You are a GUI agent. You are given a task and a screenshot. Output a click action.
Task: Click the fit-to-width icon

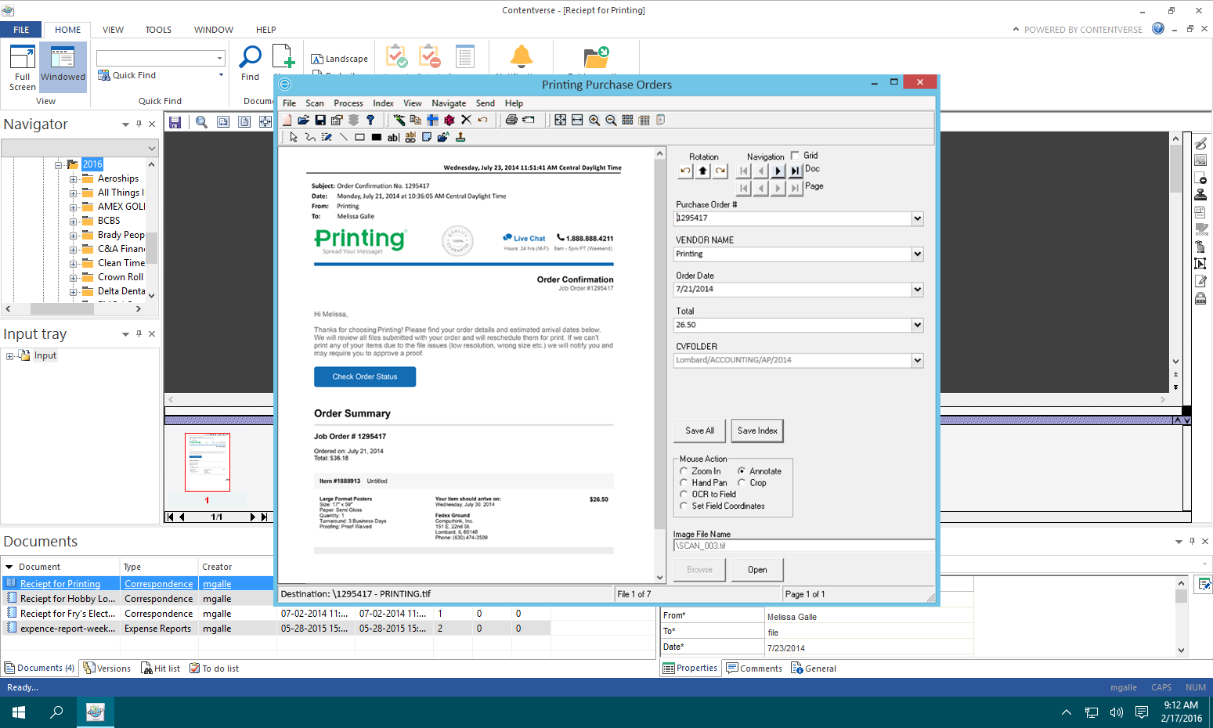pyautogui.click(x=577, y=120)
